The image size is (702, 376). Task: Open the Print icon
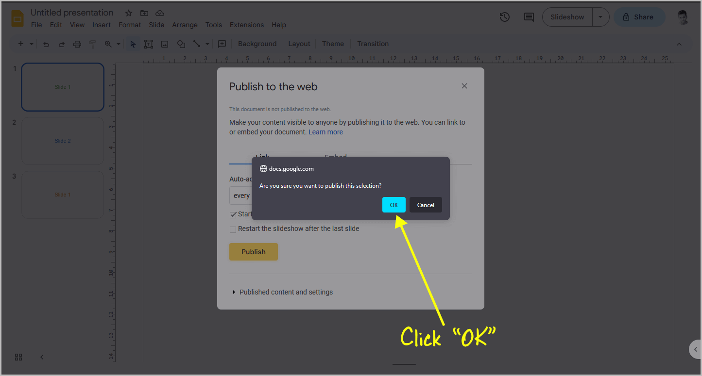click(77, 44)
